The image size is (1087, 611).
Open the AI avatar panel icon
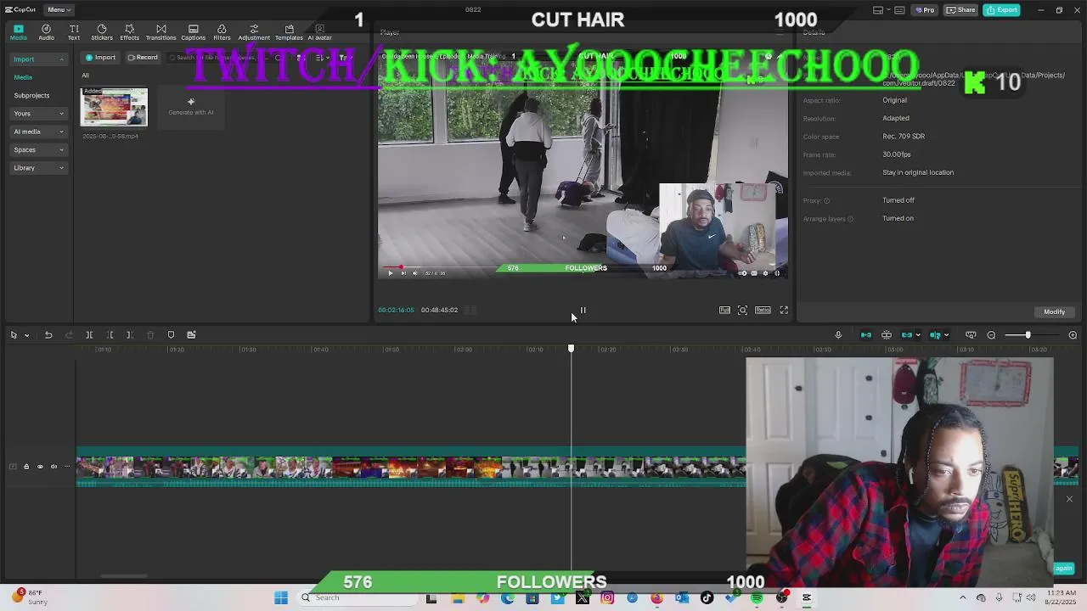pyautogui.click(x=319, y=32)
